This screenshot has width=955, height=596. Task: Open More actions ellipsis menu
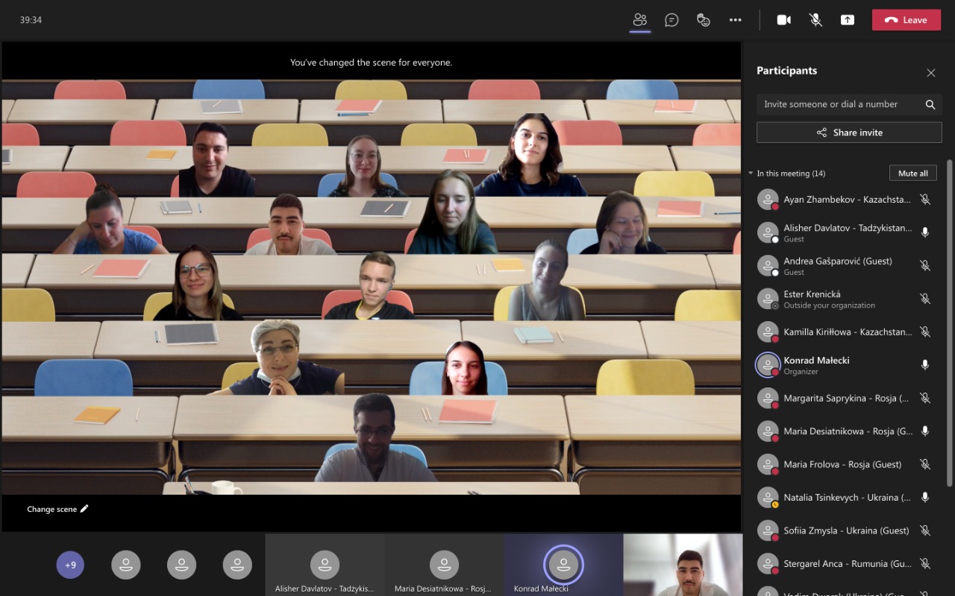pos(736,20)
